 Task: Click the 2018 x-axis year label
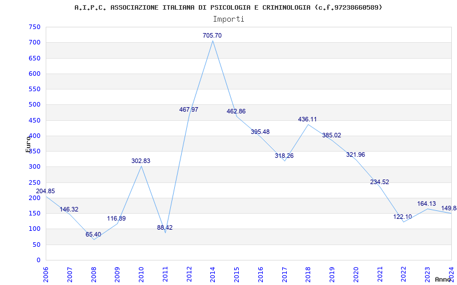tap(308, 275)
